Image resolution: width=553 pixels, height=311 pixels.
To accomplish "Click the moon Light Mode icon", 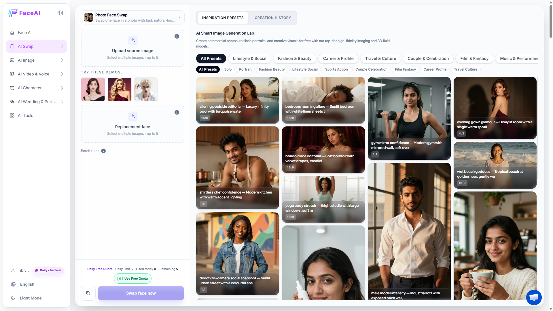I will click(x=13, y=298).
